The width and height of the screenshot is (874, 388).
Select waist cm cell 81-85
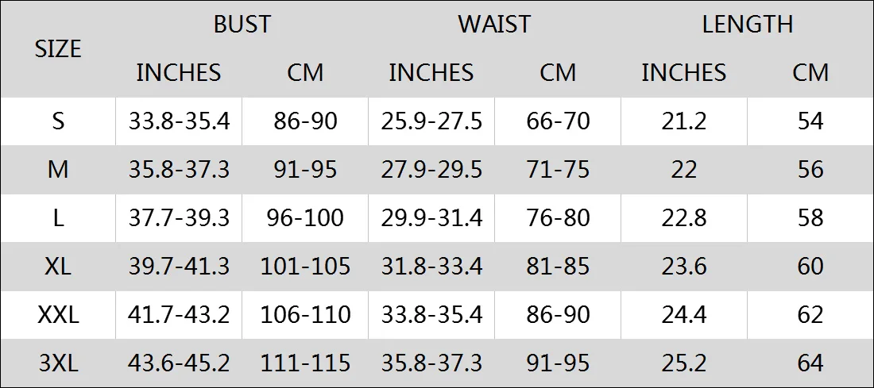pyautogui.click(x=558, y=267)
